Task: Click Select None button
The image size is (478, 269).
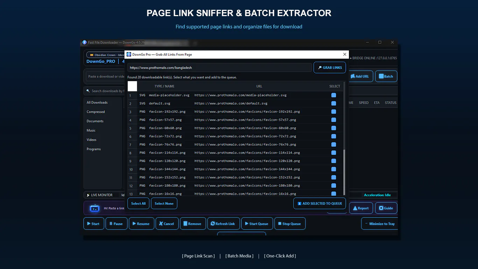Action: 164,204
